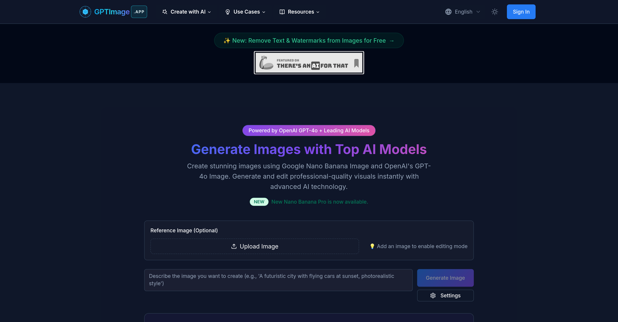Click the location pin icon next to Use Cases
618x322 pixels.
point(227,12)
